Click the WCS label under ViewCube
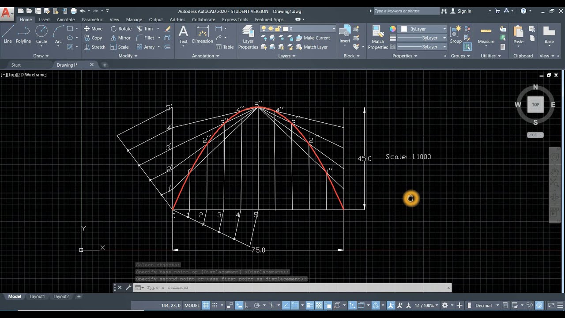 point(535,135)
